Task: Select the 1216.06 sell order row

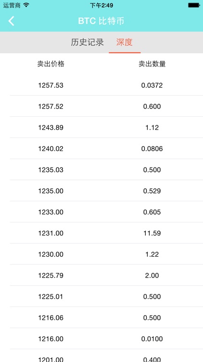Action: click(x=101, y=318)
